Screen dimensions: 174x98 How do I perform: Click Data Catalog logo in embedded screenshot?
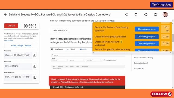coord(52,49)
